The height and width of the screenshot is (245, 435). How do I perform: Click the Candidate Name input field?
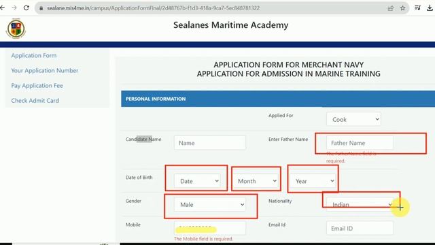(x=210, y=143)
